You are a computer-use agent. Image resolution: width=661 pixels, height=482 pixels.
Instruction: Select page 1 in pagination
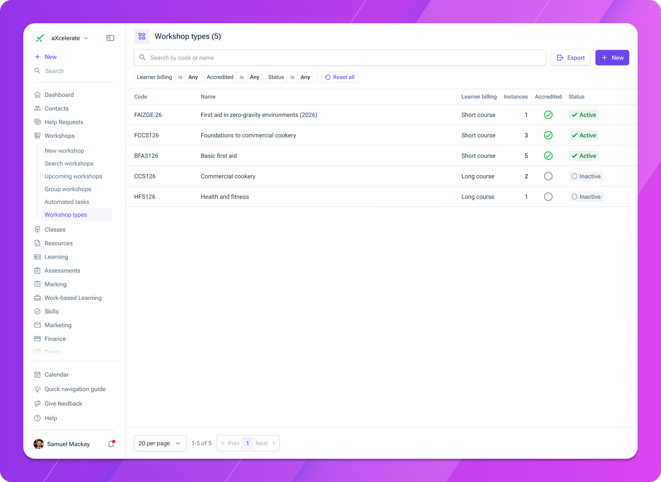pyautogui.click(x=248, y=443)
